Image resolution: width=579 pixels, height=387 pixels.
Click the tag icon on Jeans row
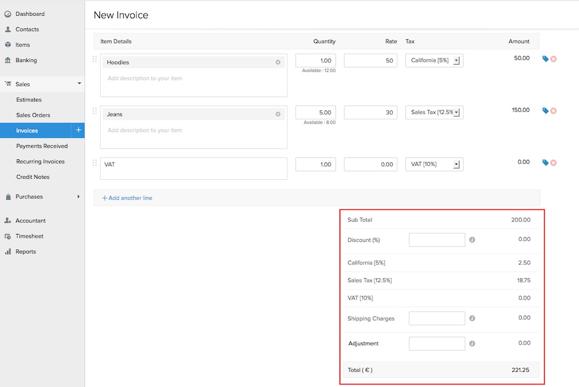(x=545, y=111)
